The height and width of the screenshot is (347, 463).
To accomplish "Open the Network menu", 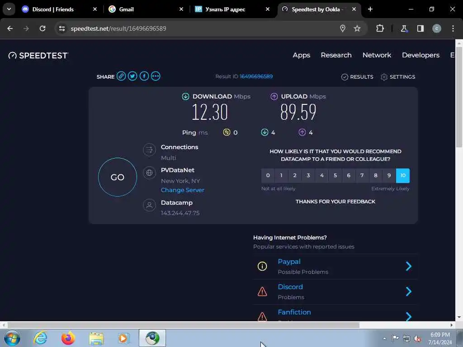I will (377, 55).
